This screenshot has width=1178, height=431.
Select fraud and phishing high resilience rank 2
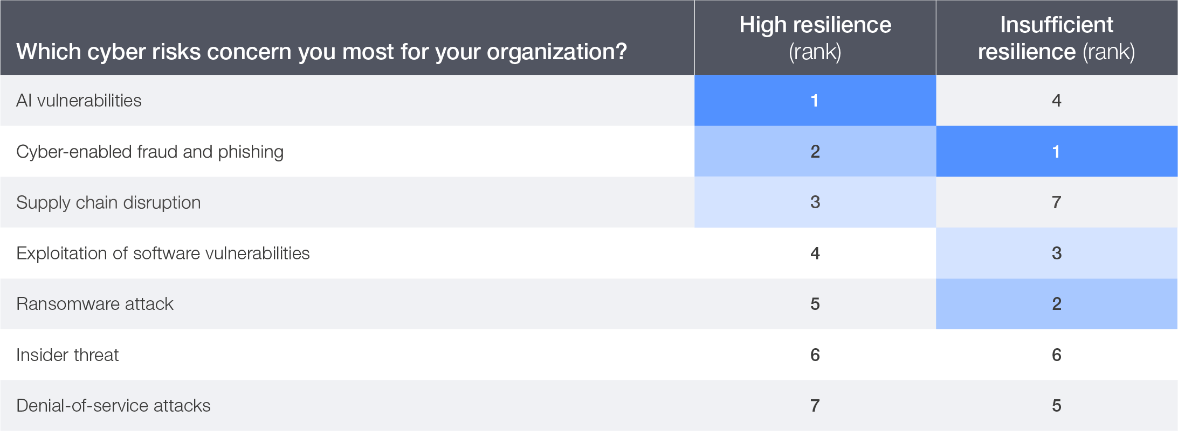[815, 152]
